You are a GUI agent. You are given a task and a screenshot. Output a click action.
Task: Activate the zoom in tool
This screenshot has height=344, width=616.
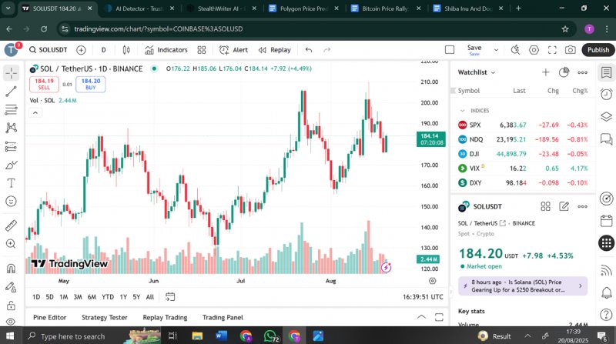11,244
